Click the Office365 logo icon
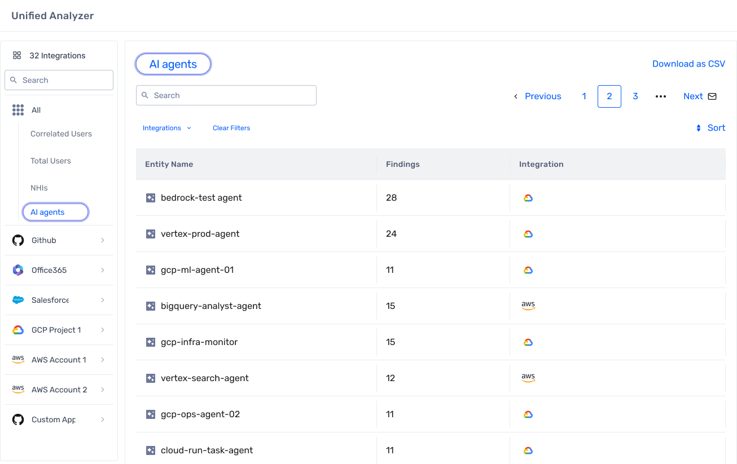 tap(18, 270)
